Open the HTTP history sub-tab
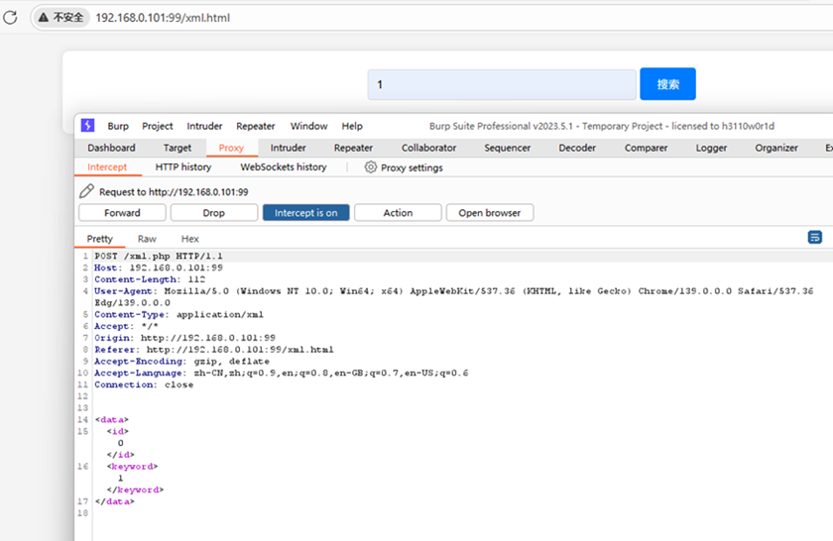Image resolution: width=833 pixels, height=541 pixels. pyautogui.click(x=183, y=166)
